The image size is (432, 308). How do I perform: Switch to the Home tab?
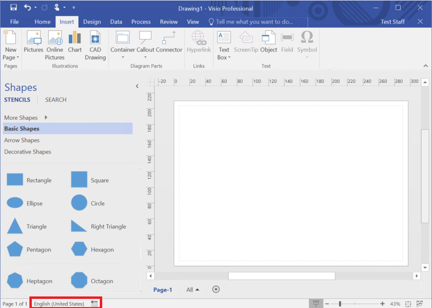pos(42,22)
